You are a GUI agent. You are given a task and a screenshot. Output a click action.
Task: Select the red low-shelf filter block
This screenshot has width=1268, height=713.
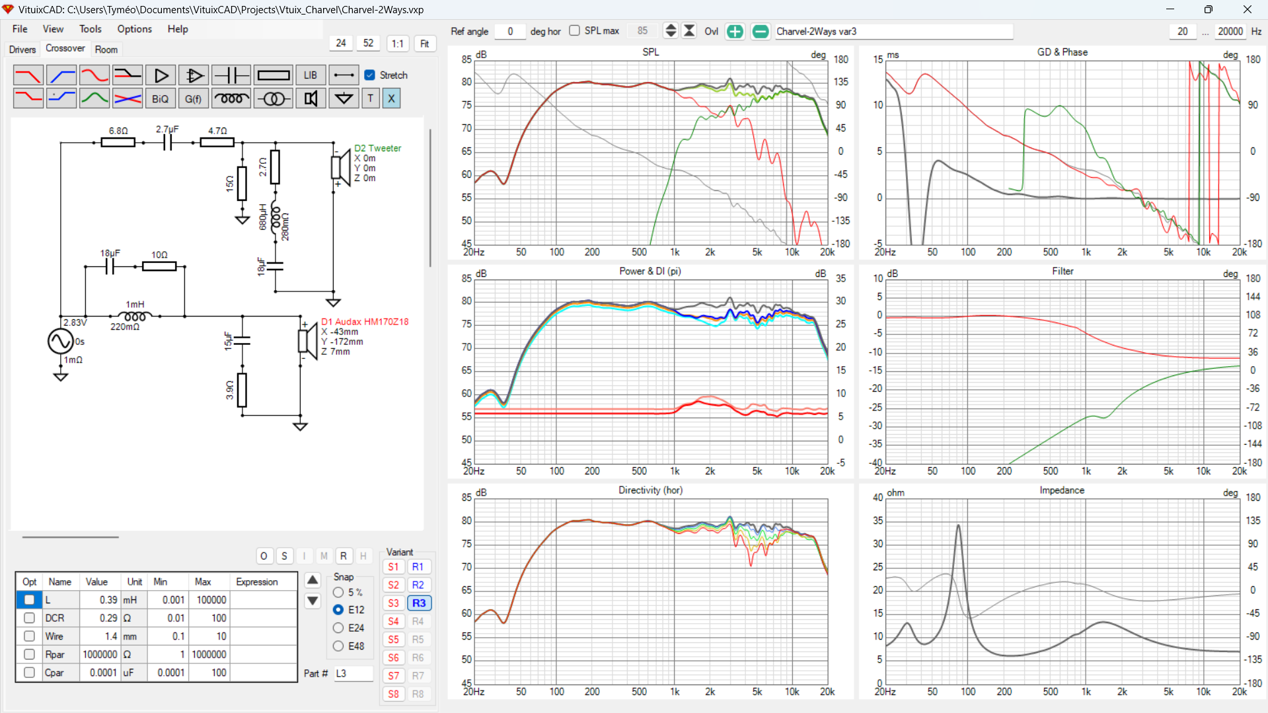(x=28, y=98)
